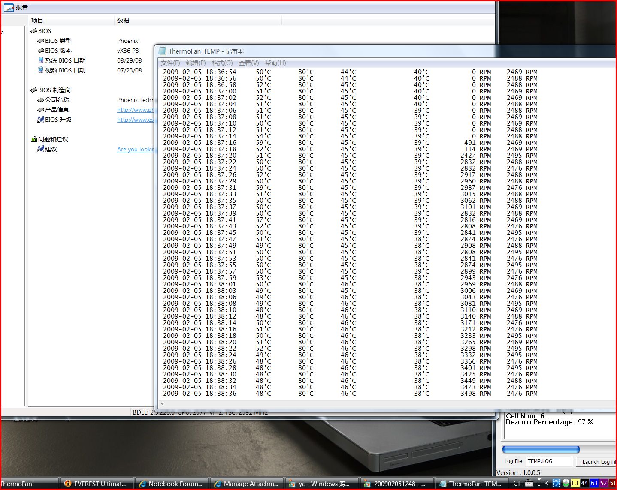Click the CH input language indicator
This screenshot has width=617, height=490.
(518, 484)
